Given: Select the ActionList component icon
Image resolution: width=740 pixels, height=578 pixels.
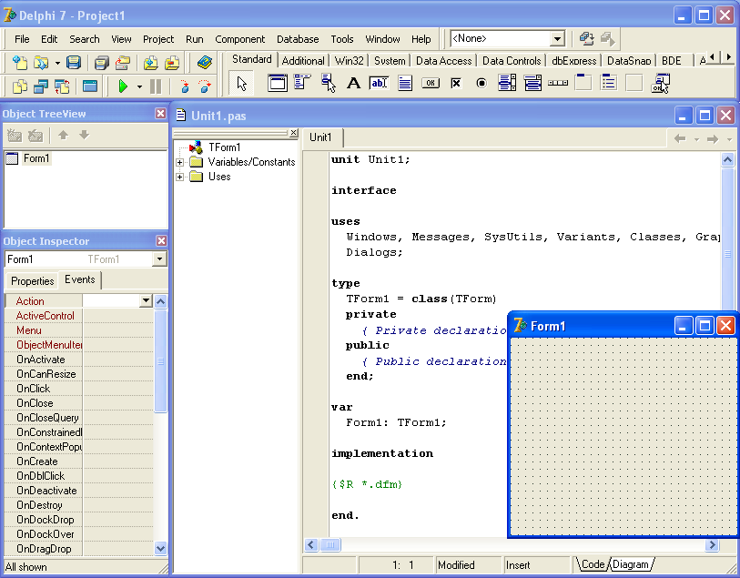Looking at the screenshot, I should [x=660, y=84].
